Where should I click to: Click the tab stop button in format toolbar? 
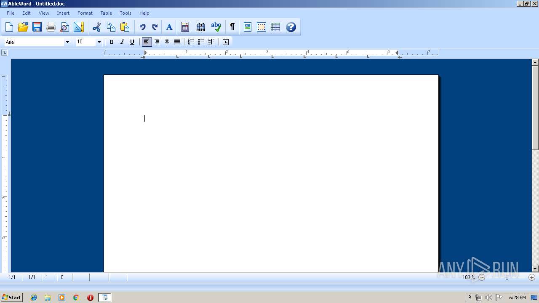(x=226, y=42)
